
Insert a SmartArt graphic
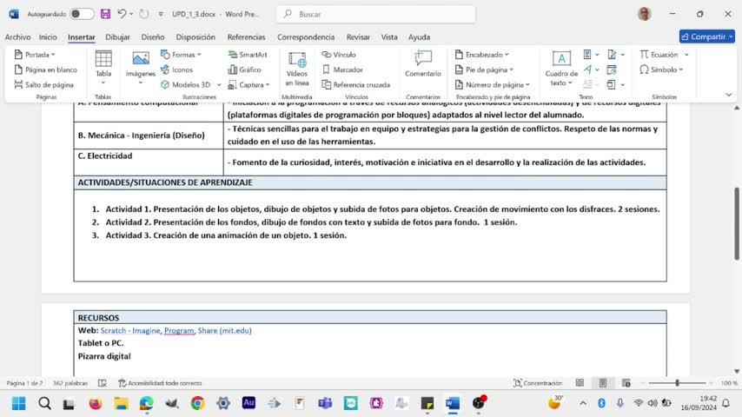point(247,55)
